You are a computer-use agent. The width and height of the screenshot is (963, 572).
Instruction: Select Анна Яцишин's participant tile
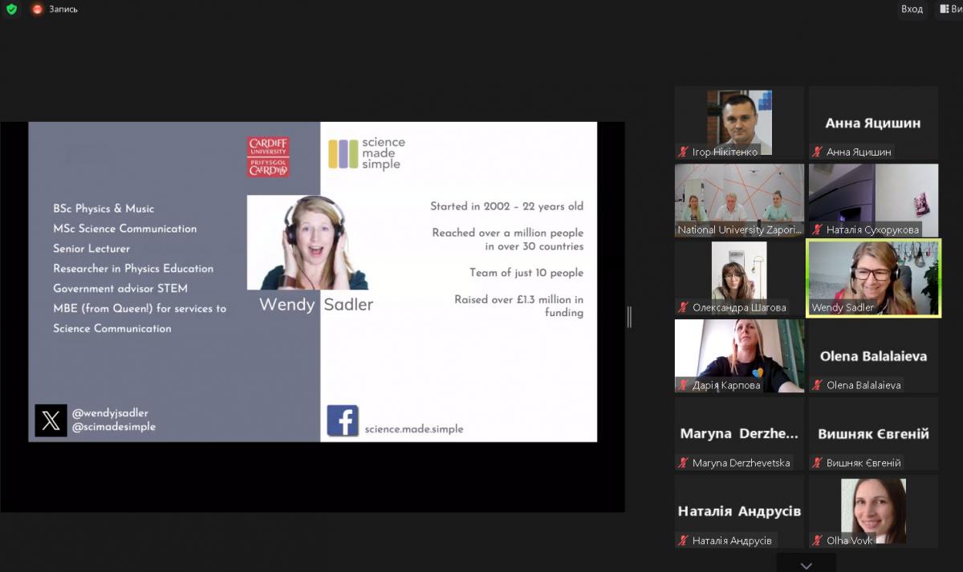click(x=873, y=123)
